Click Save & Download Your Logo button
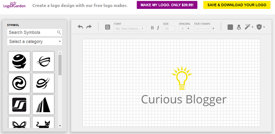This screenshot has height=134, width=275. (x=237, y=5)
